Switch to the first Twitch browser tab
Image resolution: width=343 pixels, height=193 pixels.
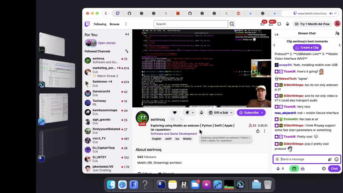click(118, 13)
